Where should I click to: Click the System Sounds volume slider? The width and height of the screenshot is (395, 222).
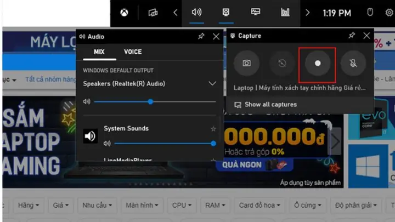pyautogui.click(x=165, y=144)
